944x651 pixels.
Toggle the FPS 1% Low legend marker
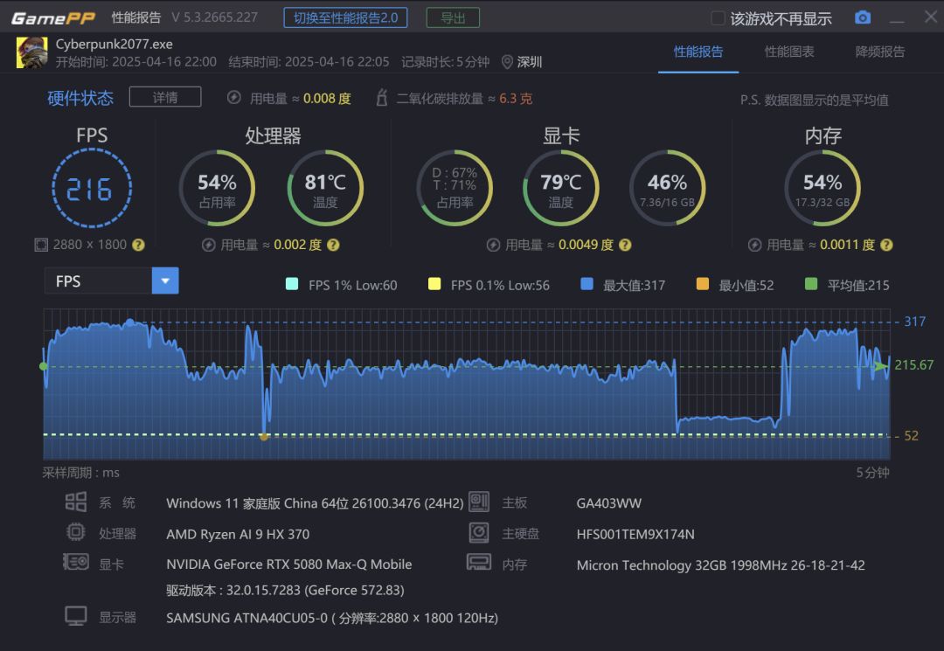pos(292,284)
